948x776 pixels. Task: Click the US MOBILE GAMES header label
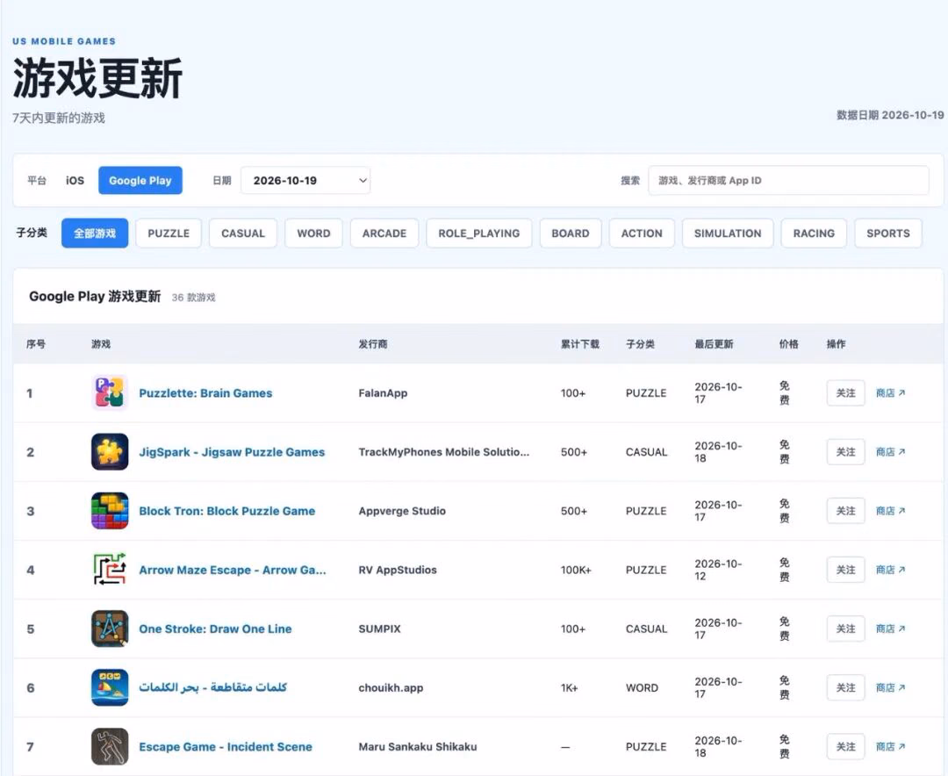pos(64,41)
